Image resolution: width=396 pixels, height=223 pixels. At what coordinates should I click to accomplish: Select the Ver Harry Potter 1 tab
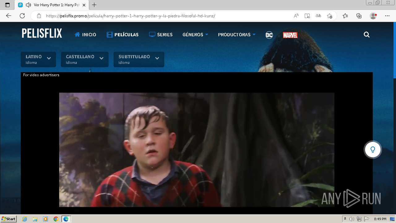click(52, 5)
